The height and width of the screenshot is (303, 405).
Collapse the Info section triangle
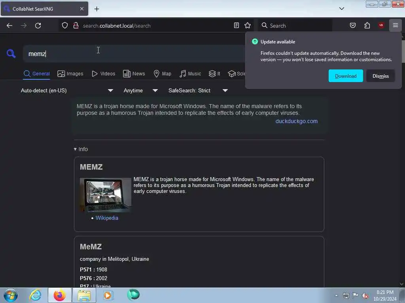pos(75,149)
